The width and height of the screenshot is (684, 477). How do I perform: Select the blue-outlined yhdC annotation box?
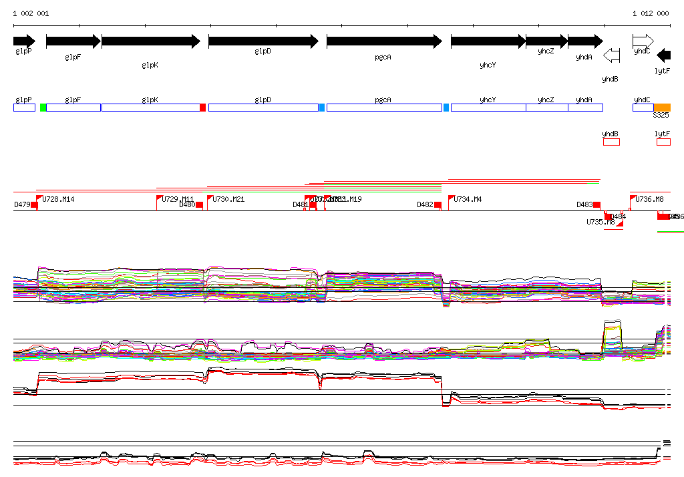(x=643, y=108)
